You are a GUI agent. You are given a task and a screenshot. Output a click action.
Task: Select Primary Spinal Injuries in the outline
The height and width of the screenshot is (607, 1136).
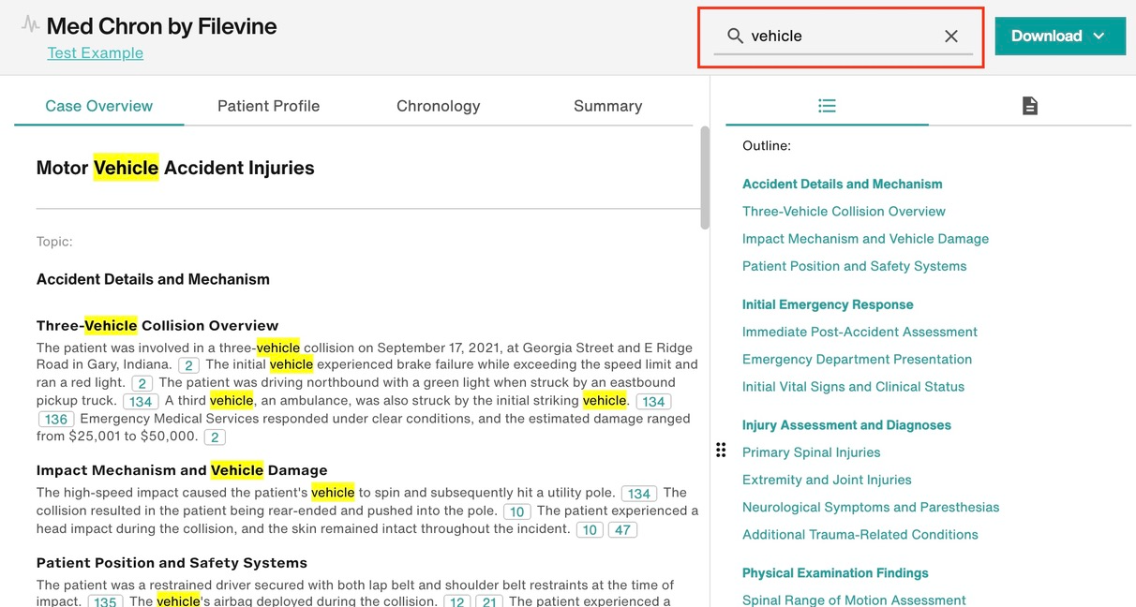tap(811, 452)
